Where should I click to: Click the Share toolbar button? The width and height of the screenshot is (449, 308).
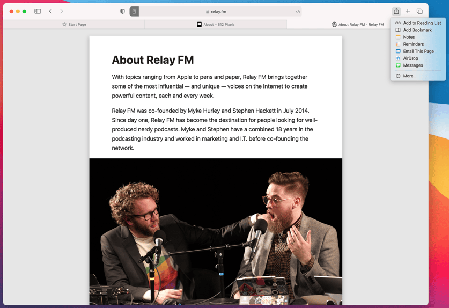[396, 11]
